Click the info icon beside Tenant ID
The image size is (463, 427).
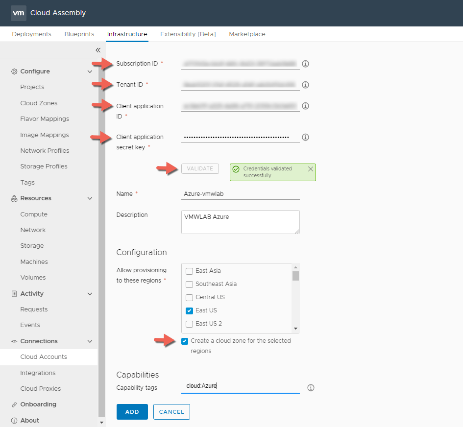[306, 85]
